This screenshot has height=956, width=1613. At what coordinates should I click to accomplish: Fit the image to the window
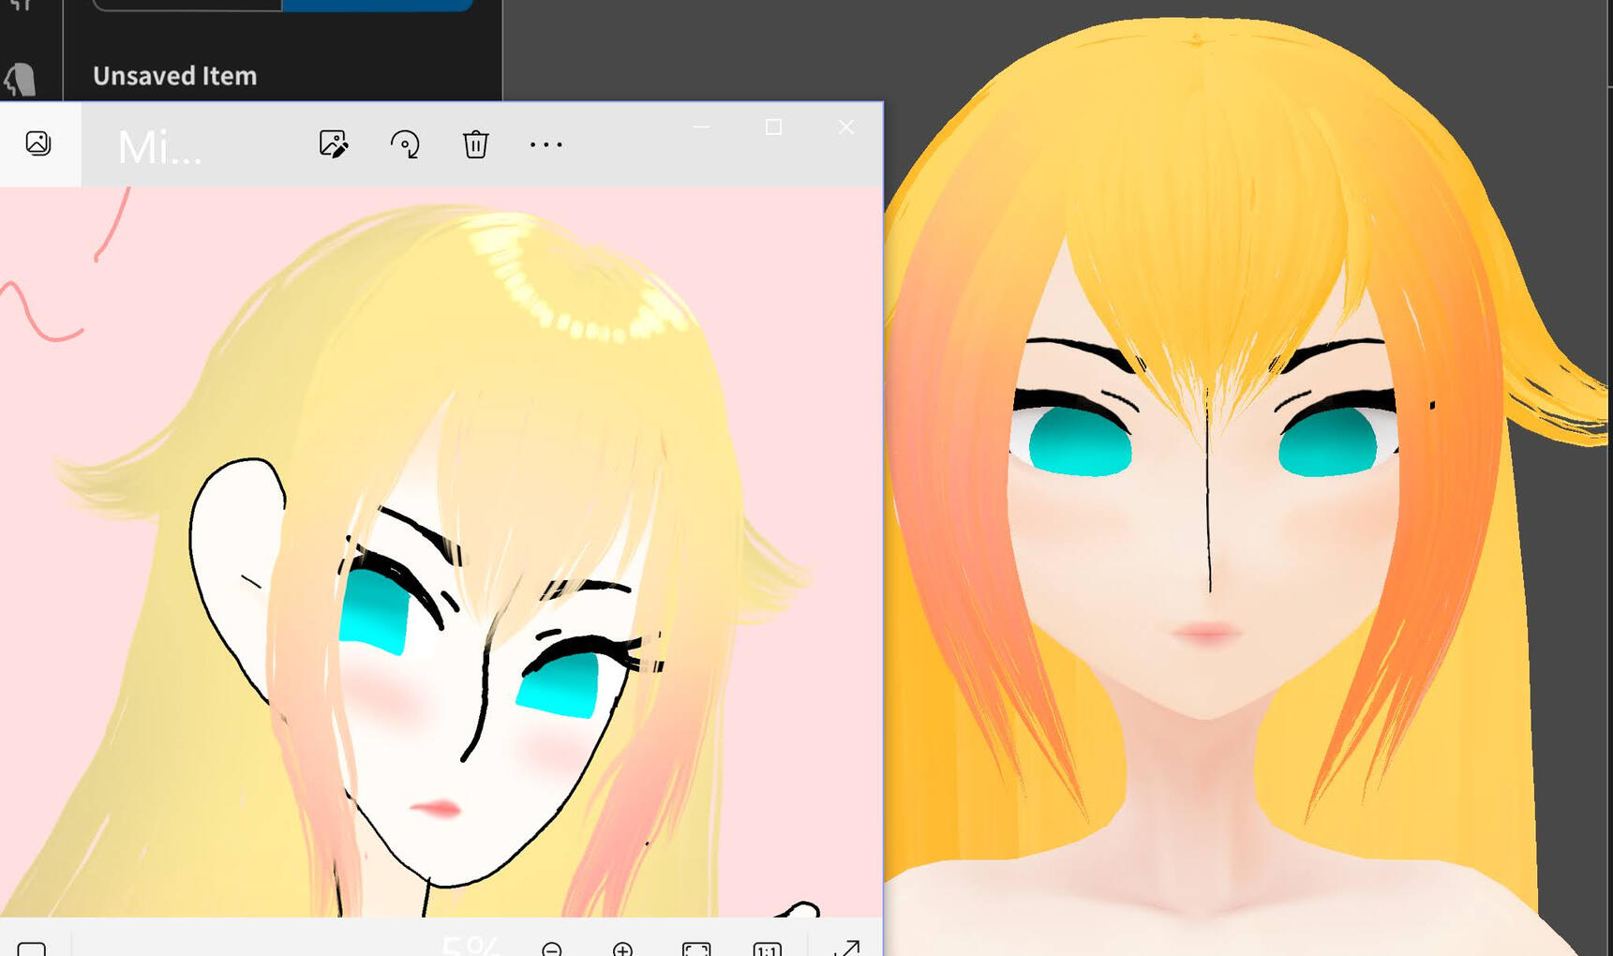(x=696, y=949)
